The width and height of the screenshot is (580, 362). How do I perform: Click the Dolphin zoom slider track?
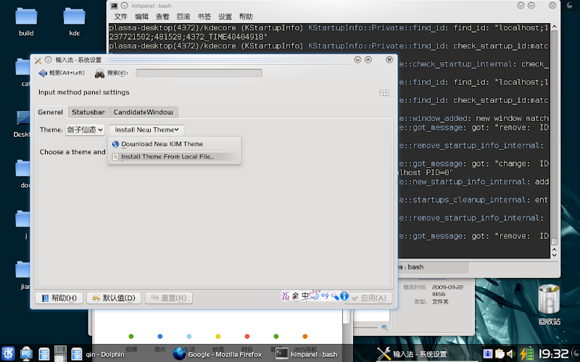(366, 327)
